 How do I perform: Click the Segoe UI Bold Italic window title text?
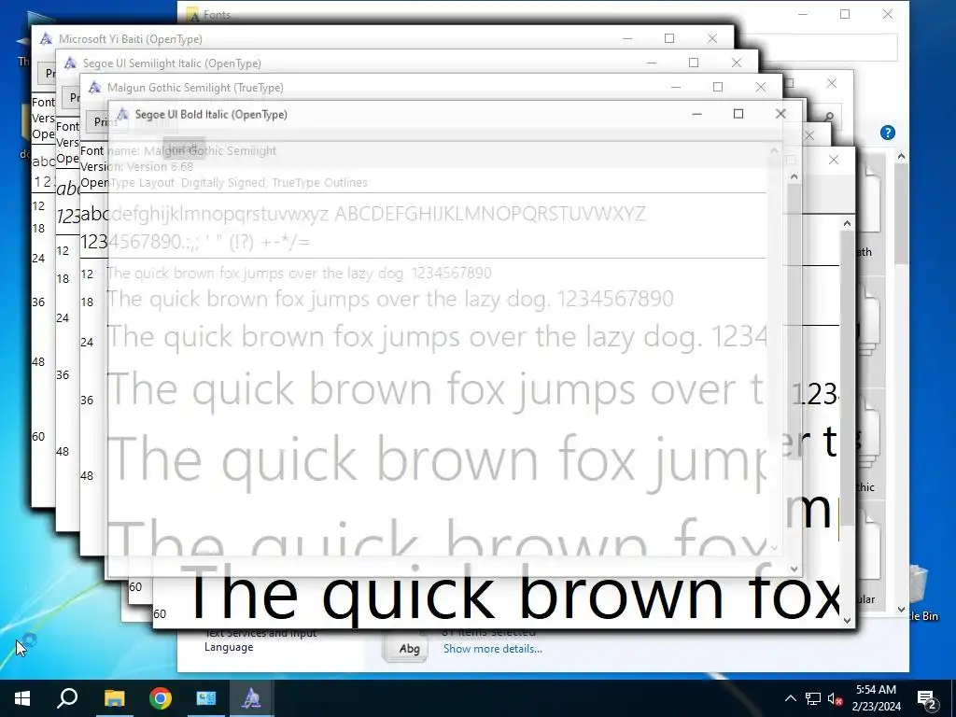pos(211,115)
